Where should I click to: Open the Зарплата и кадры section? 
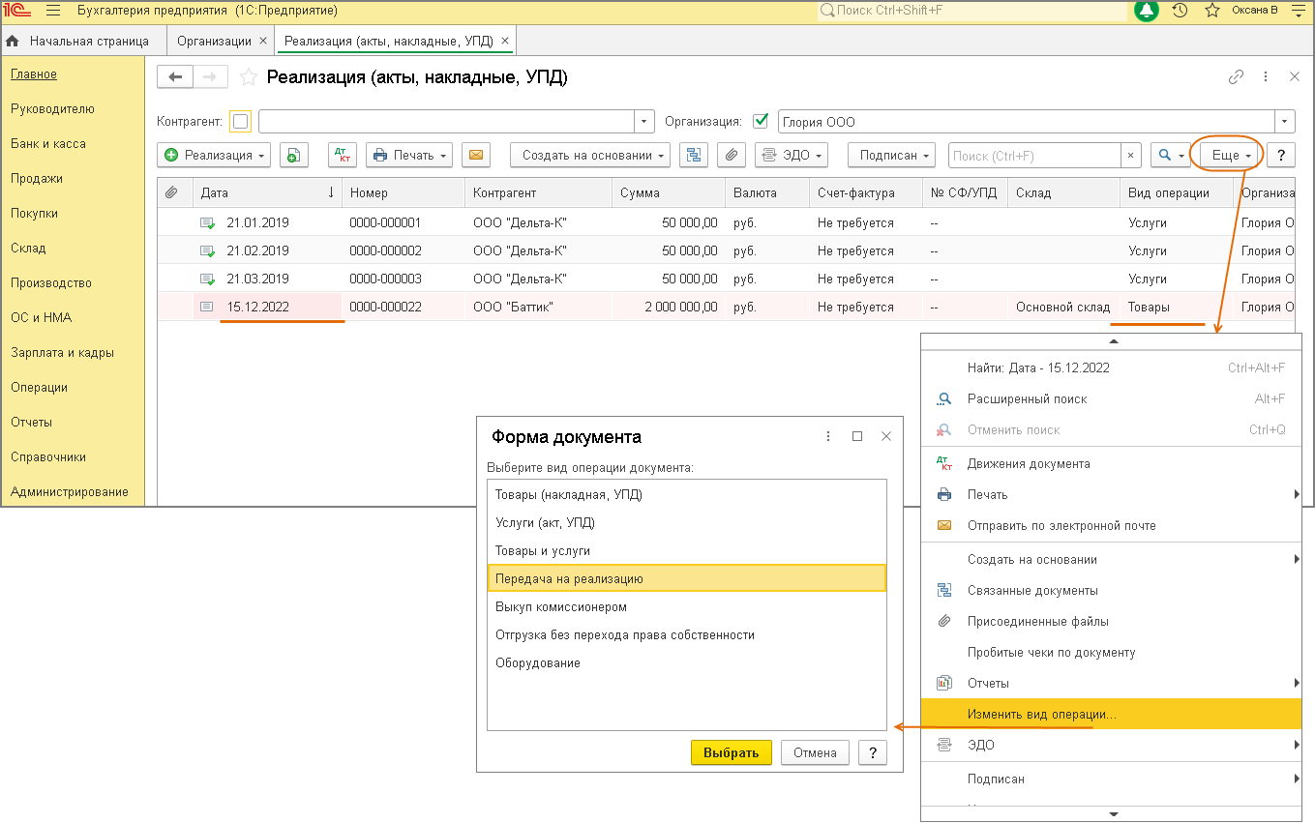(x=62, y=352)
